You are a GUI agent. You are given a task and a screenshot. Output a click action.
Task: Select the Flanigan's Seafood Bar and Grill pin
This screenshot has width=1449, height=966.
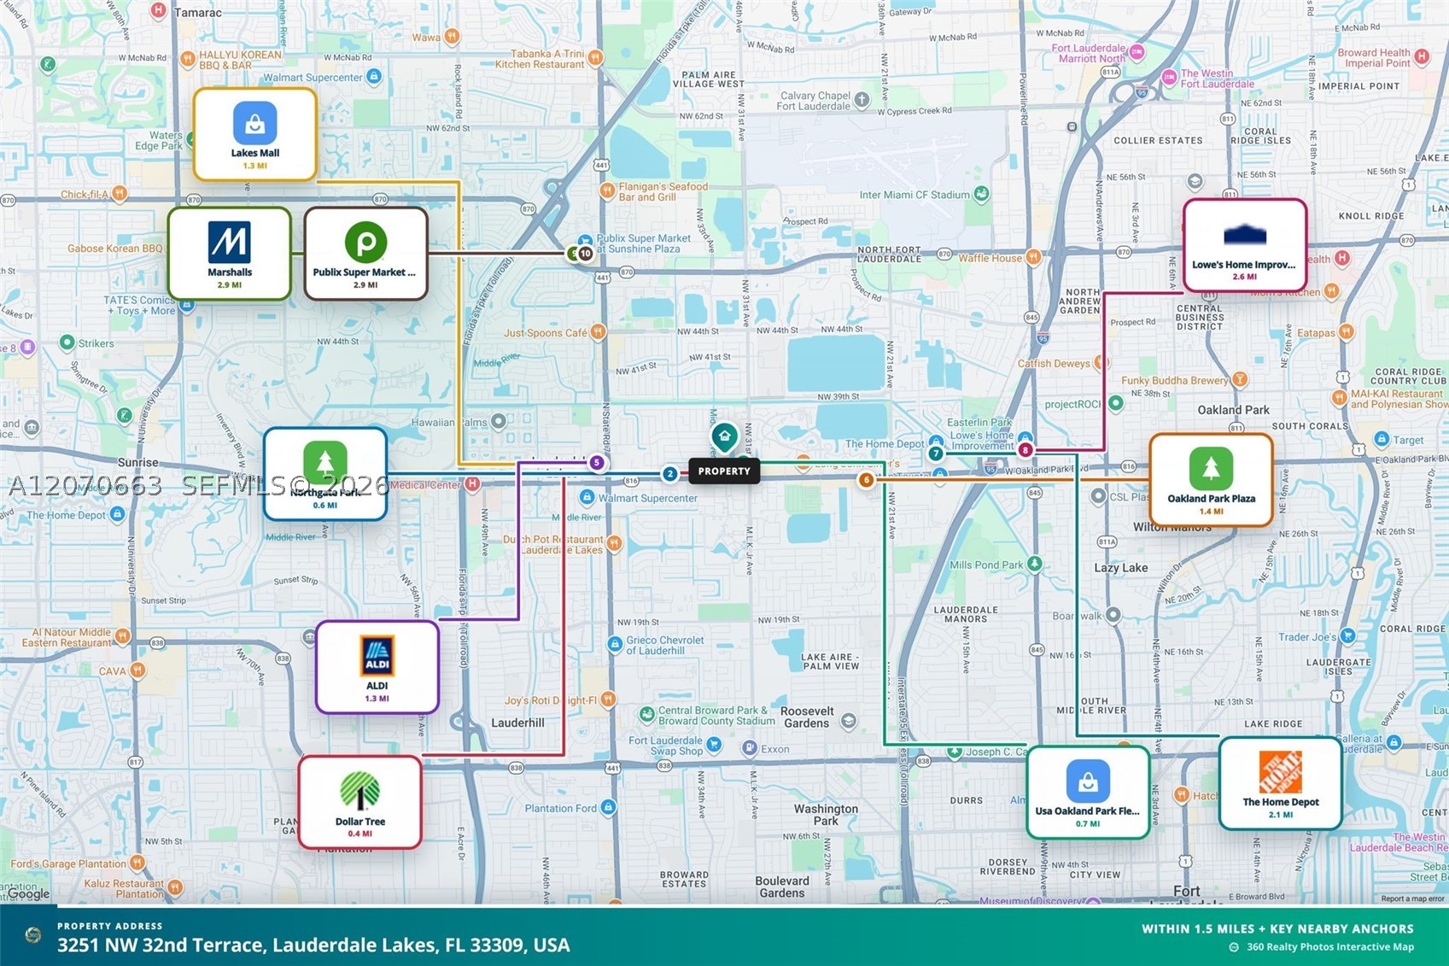[607, 190]
